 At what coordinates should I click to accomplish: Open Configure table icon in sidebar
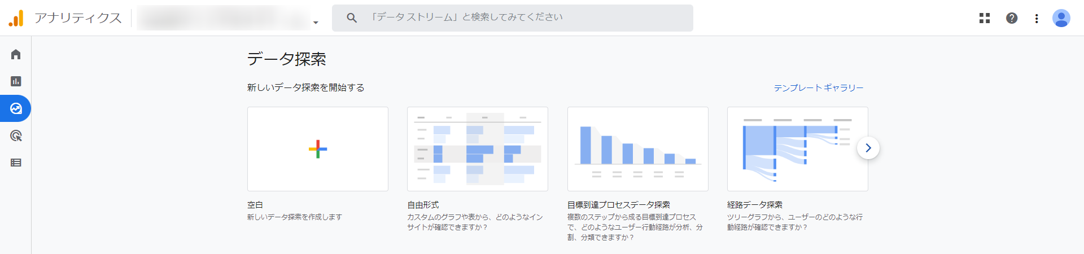coord(16,163)
